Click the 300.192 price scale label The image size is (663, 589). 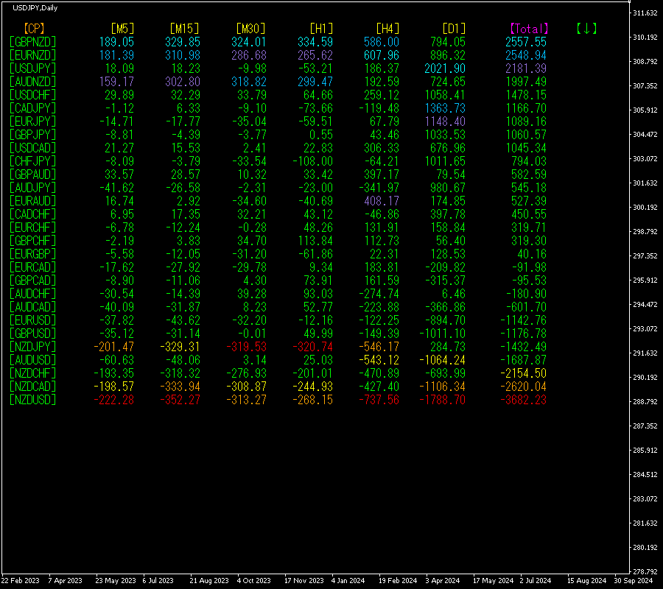[645, 207]
